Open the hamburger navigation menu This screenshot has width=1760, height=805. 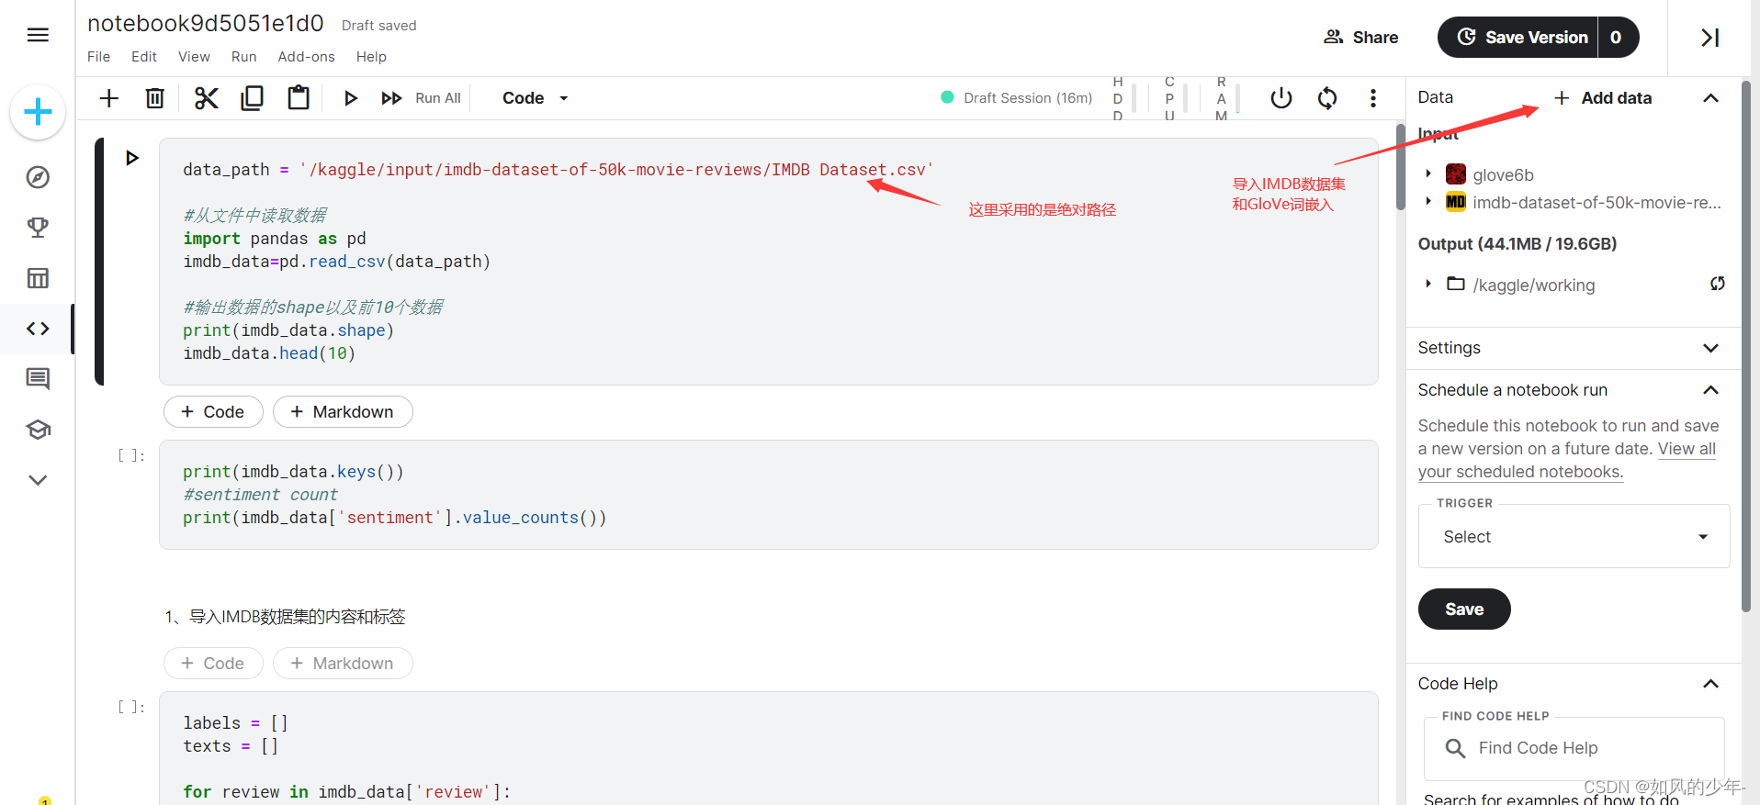pyautogui.click(x=38, y=35)
